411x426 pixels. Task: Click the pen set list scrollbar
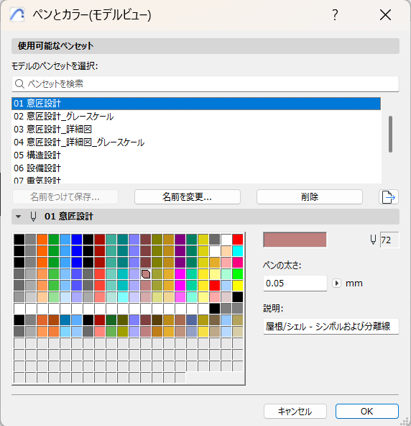coord(390,135)
